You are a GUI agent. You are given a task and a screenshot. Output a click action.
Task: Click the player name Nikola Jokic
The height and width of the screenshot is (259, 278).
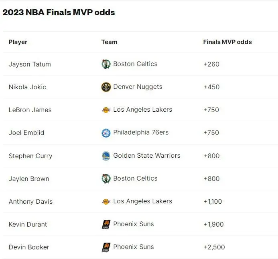(27, 87)
